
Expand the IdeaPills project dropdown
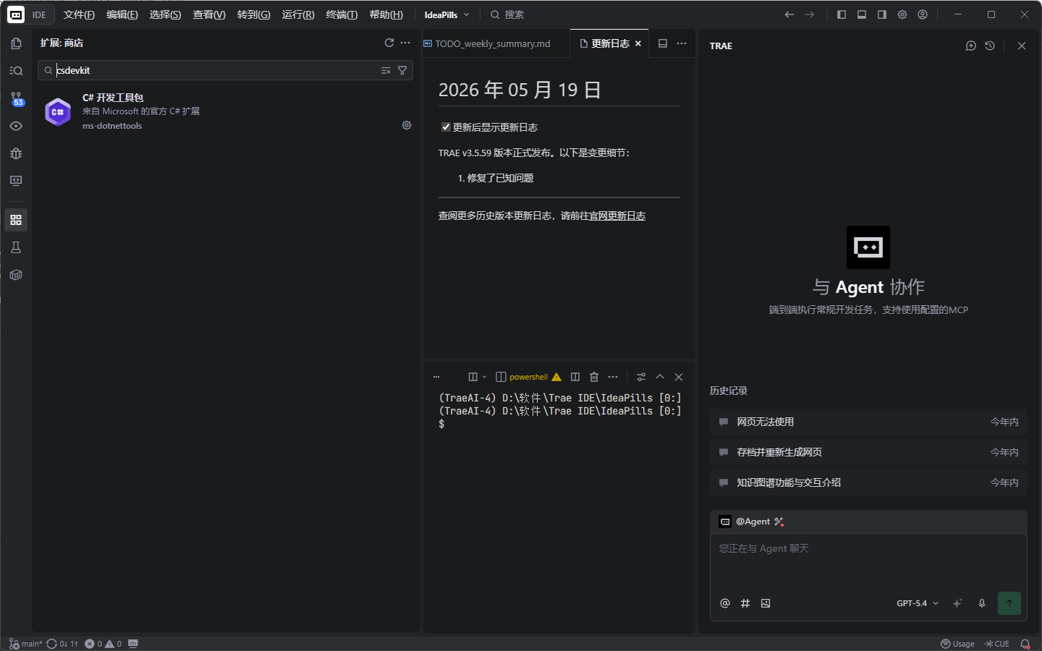(x=447, y=14)
